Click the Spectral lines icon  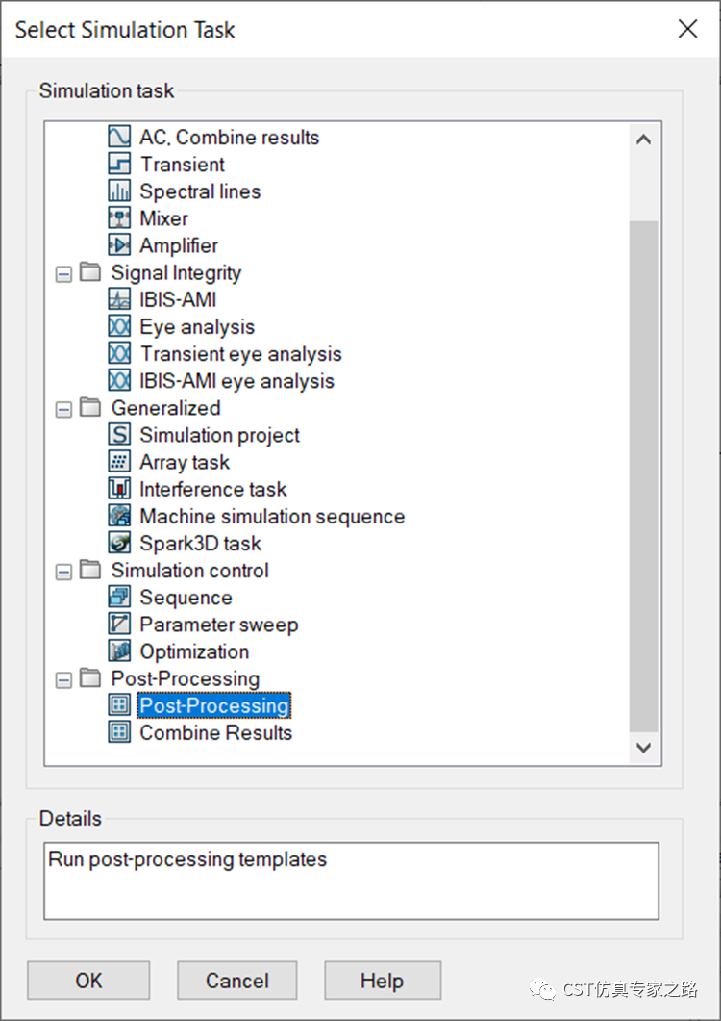[x=119, y=191]
